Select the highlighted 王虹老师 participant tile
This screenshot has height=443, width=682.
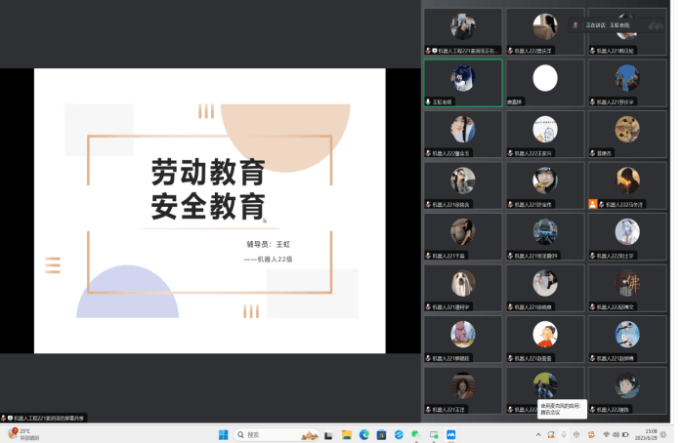[463, 82]
